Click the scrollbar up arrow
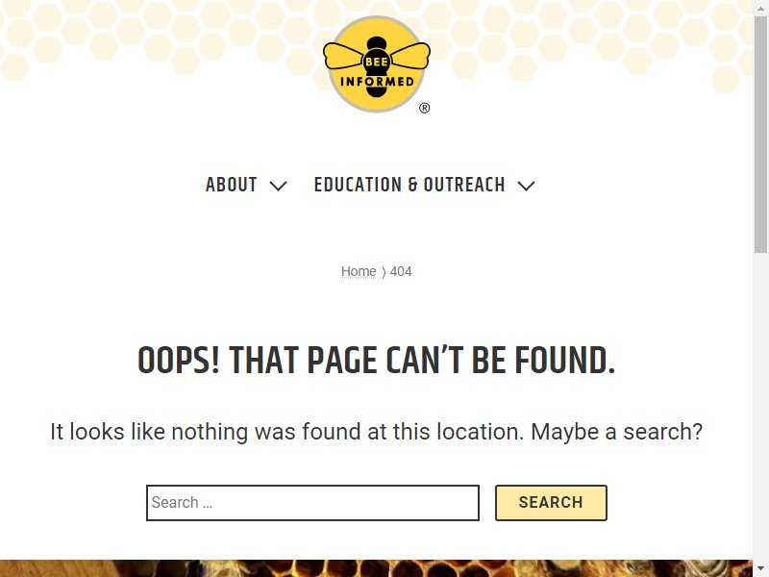Screen dimensions: 769x577 pos(760,7)
